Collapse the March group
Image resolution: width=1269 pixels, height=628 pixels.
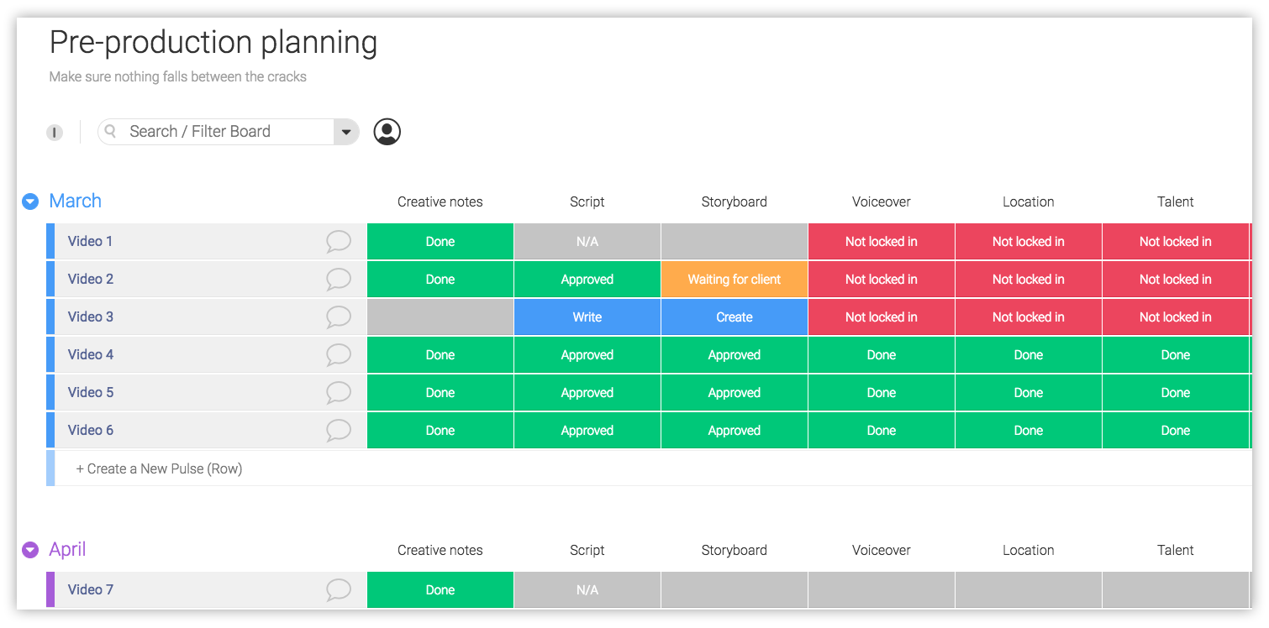tap(30, 201)
